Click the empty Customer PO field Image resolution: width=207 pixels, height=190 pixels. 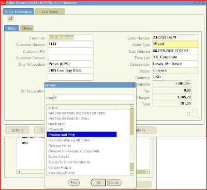tap(70, 51)
